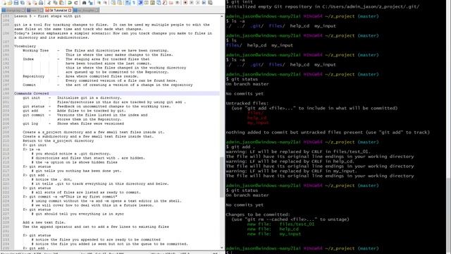Click the Save Recorded Macro icon
451x254 pixels.
point(210,3)
